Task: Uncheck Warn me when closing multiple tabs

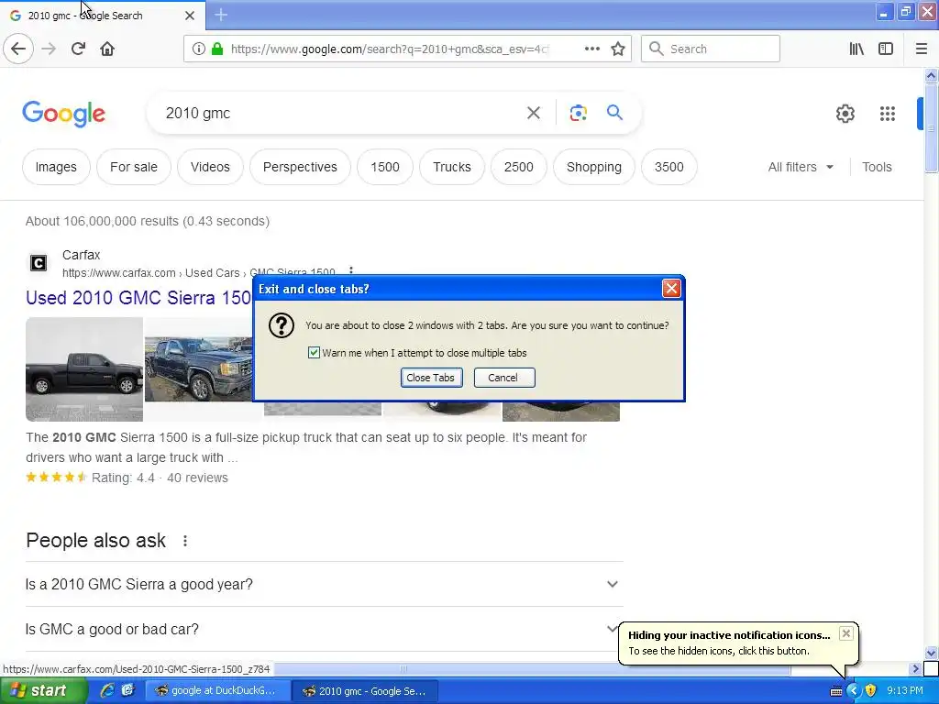Action: coord(314,353)
